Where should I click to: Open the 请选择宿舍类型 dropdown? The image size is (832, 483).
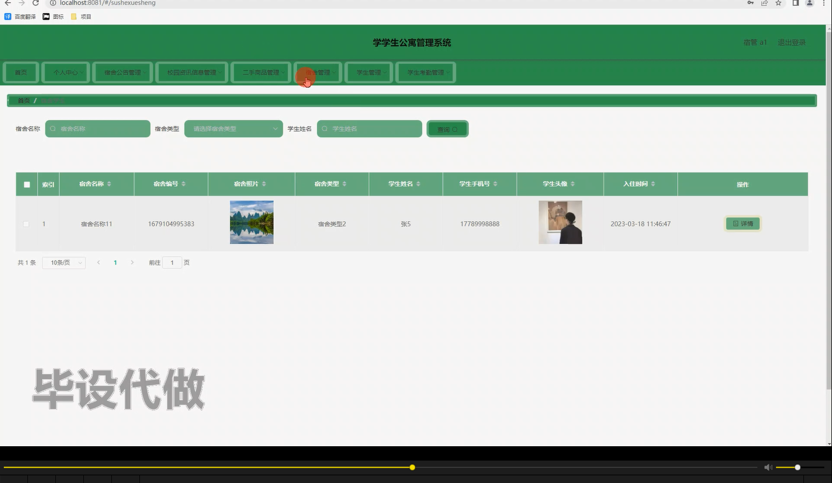tap(233, 128)
